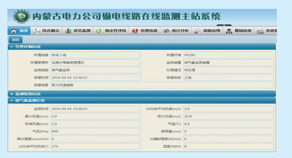Click the 系统管理 icon at right edge
The image size is (292, 158).
point(260,31)
